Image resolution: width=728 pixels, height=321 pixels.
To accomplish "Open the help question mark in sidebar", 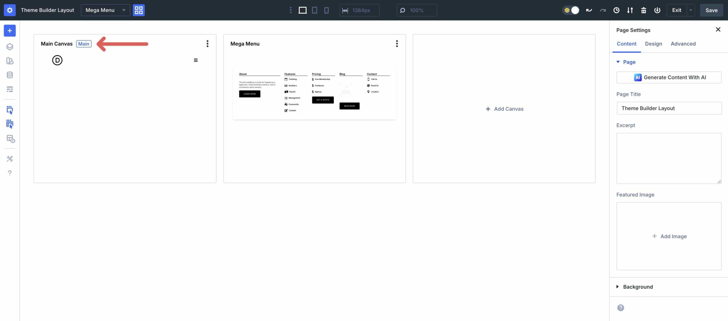I will tap(10, 173).
